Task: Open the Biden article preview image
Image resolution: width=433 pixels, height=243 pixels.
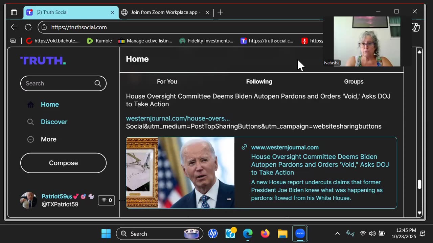Action: [180, 172]
